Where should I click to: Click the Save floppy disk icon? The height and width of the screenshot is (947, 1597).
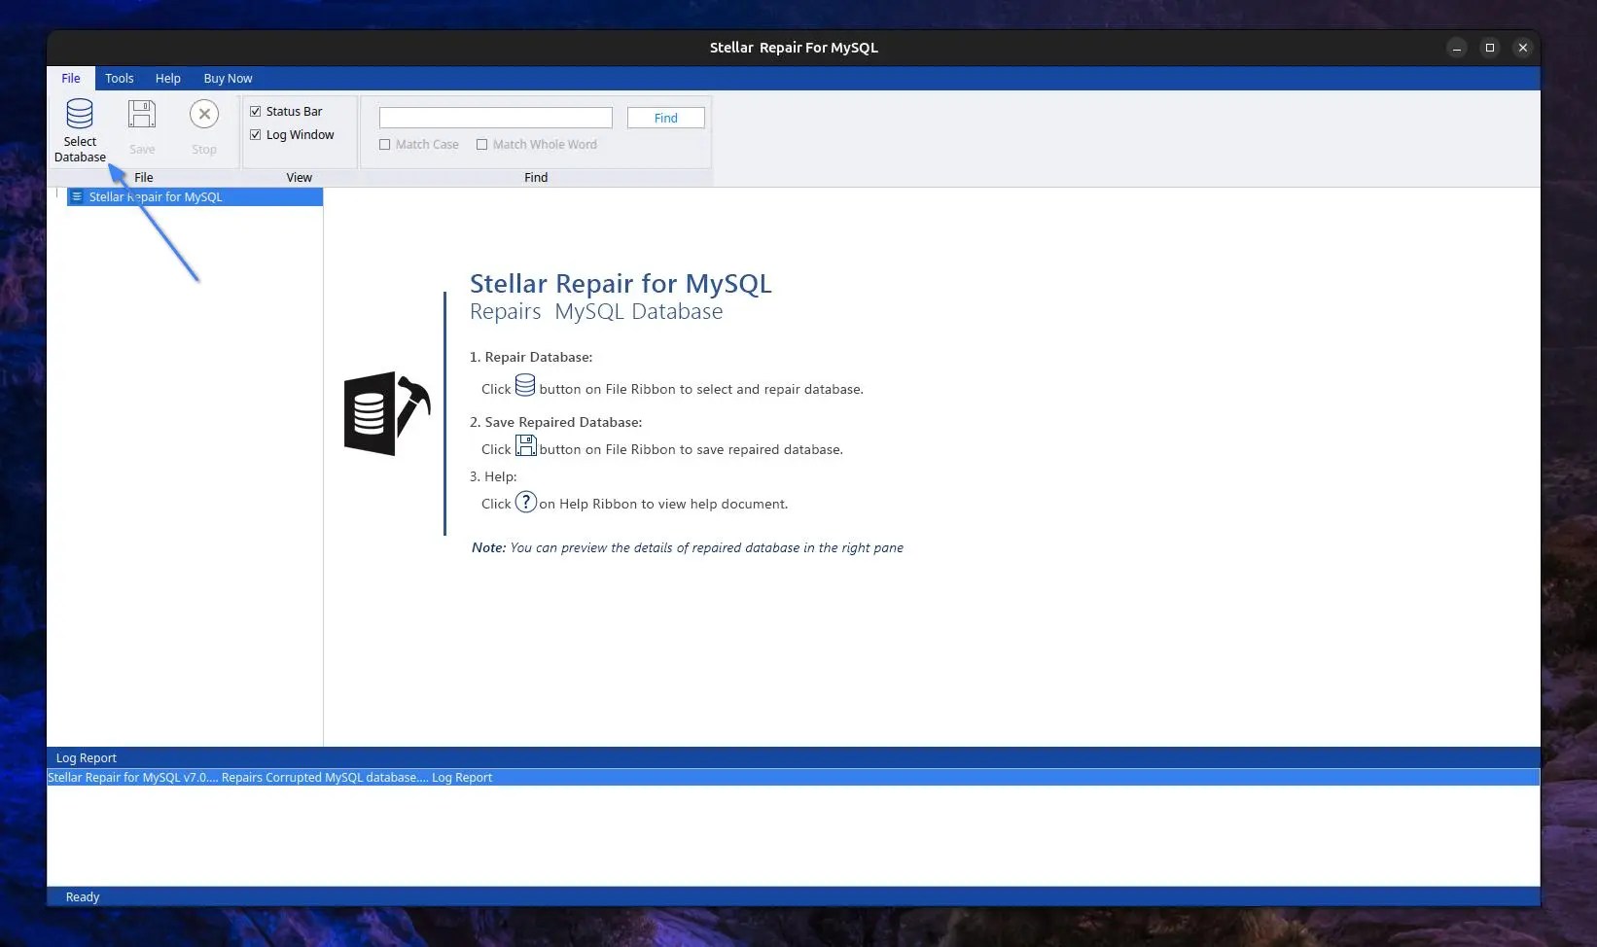(142, 114)
